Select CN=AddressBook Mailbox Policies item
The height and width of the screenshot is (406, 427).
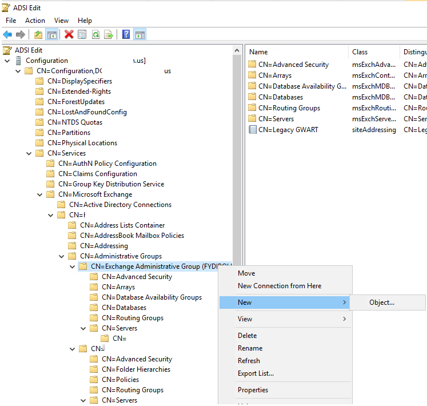click(132, 236)
